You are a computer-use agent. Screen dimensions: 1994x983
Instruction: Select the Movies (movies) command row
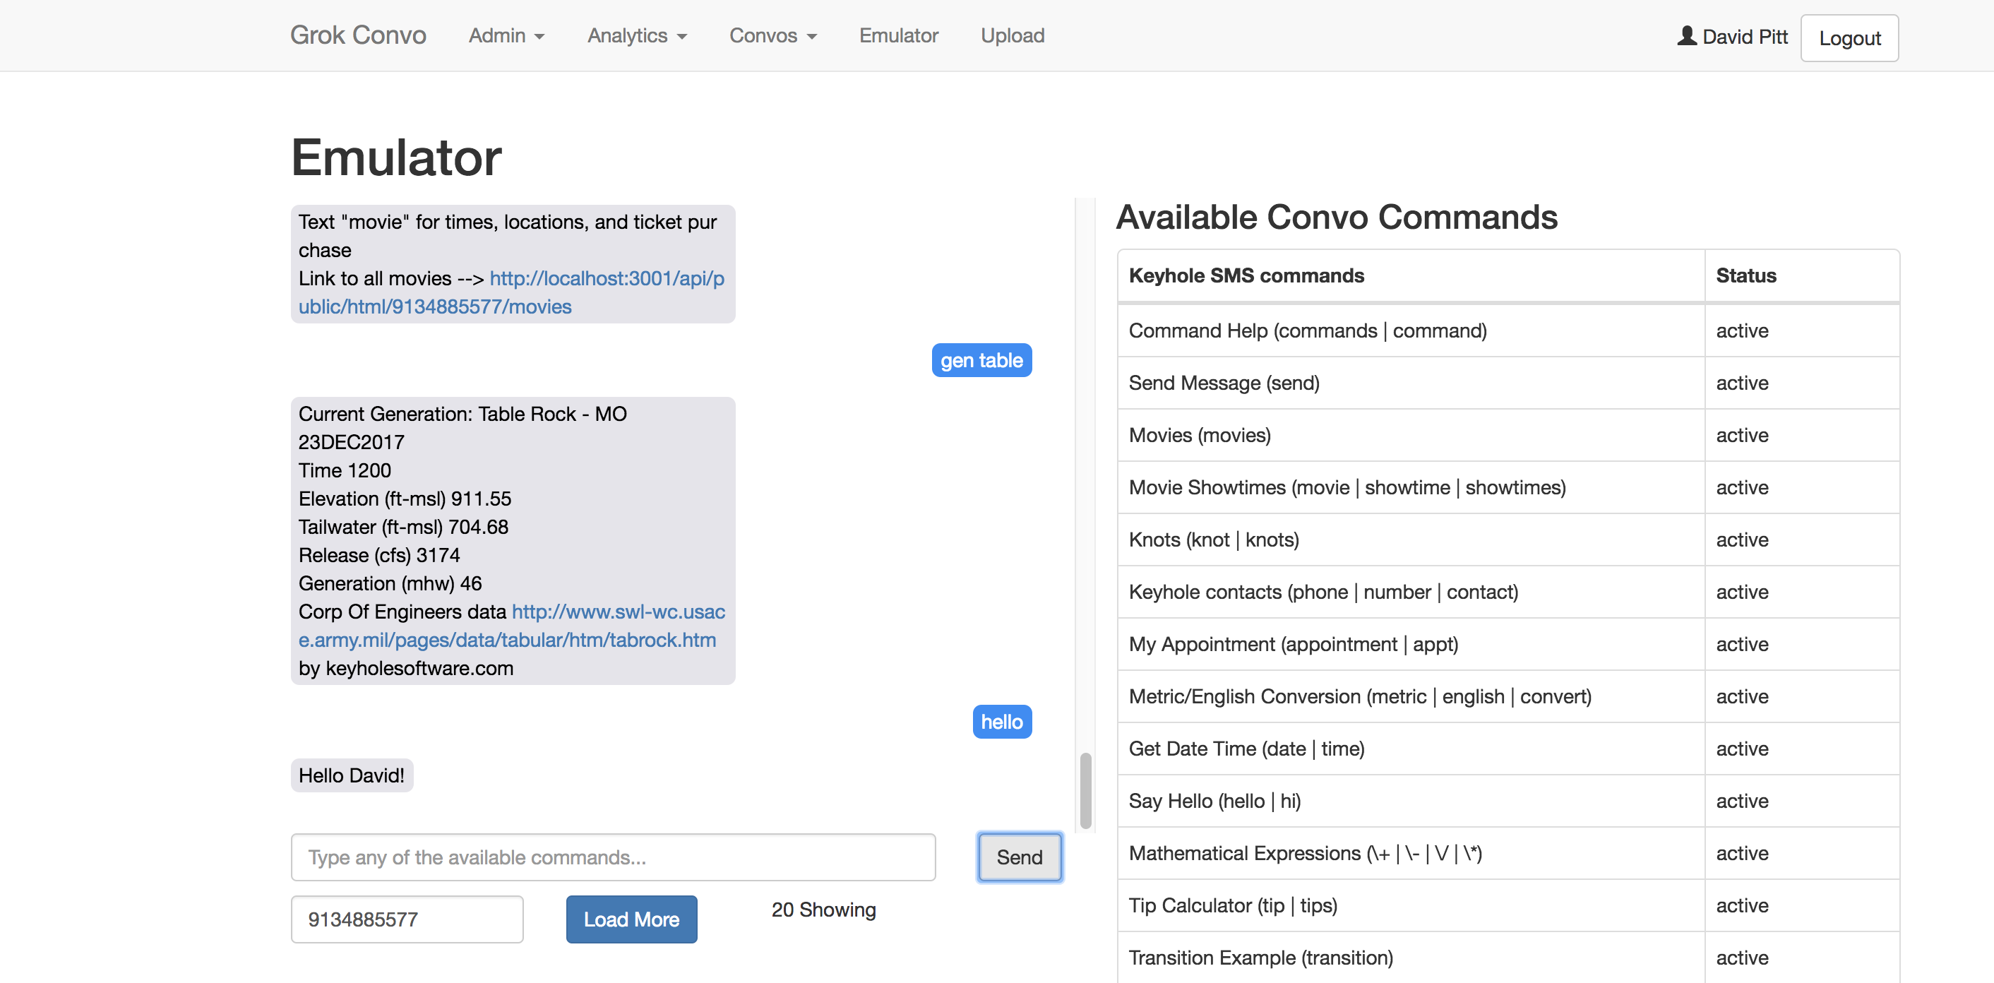click(x=1409, y=435)
